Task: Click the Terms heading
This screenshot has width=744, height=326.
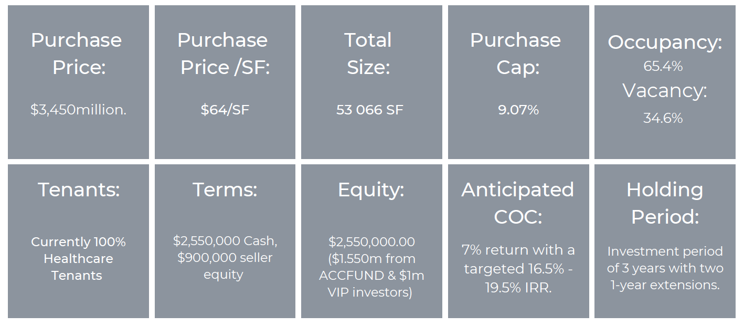Action: (x=225, y=189)
